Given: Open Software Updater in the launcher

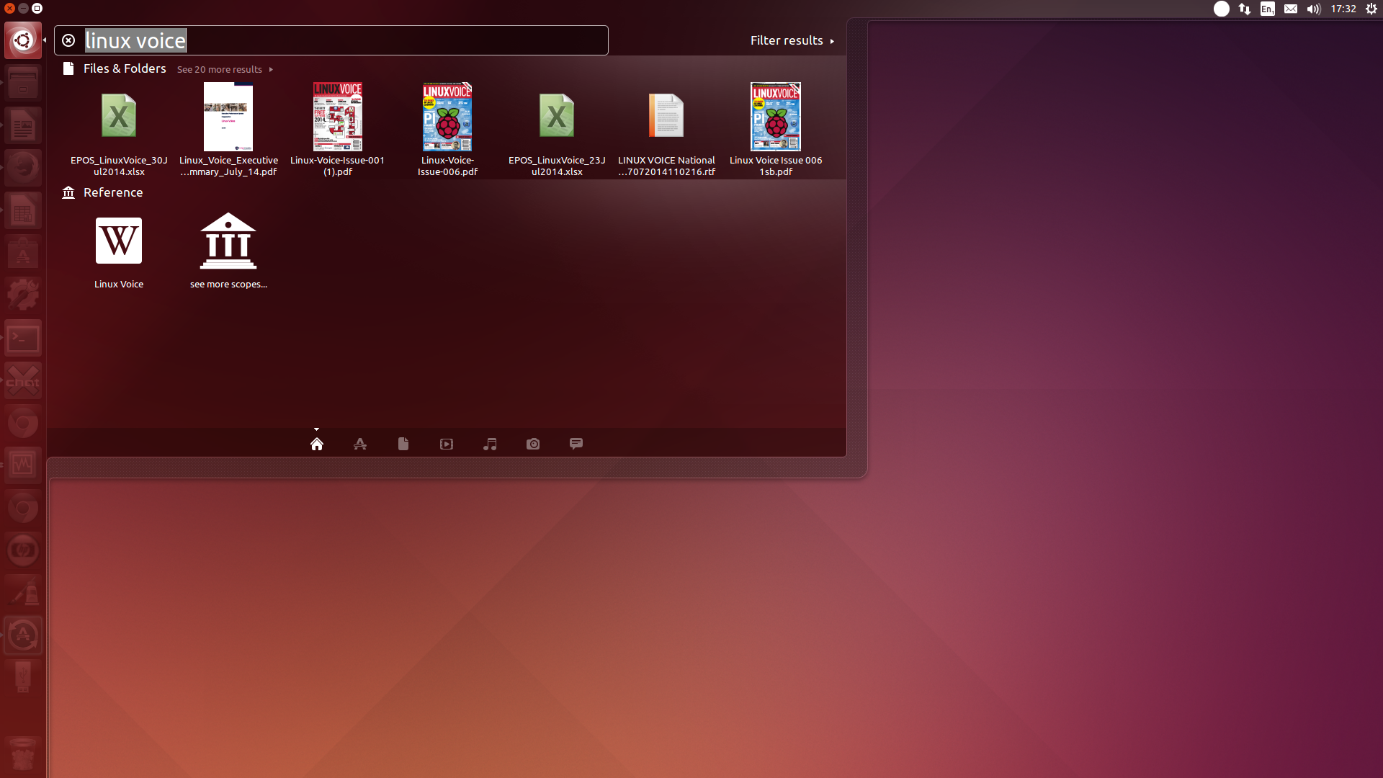Looking at the screenshot, I should (23, 635).
